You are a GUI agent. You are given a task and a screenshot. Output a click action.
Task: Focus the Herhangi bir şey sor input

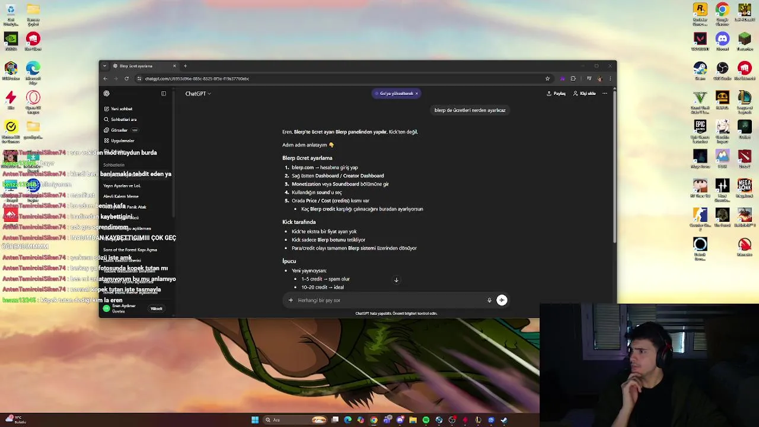pos(388,300)
